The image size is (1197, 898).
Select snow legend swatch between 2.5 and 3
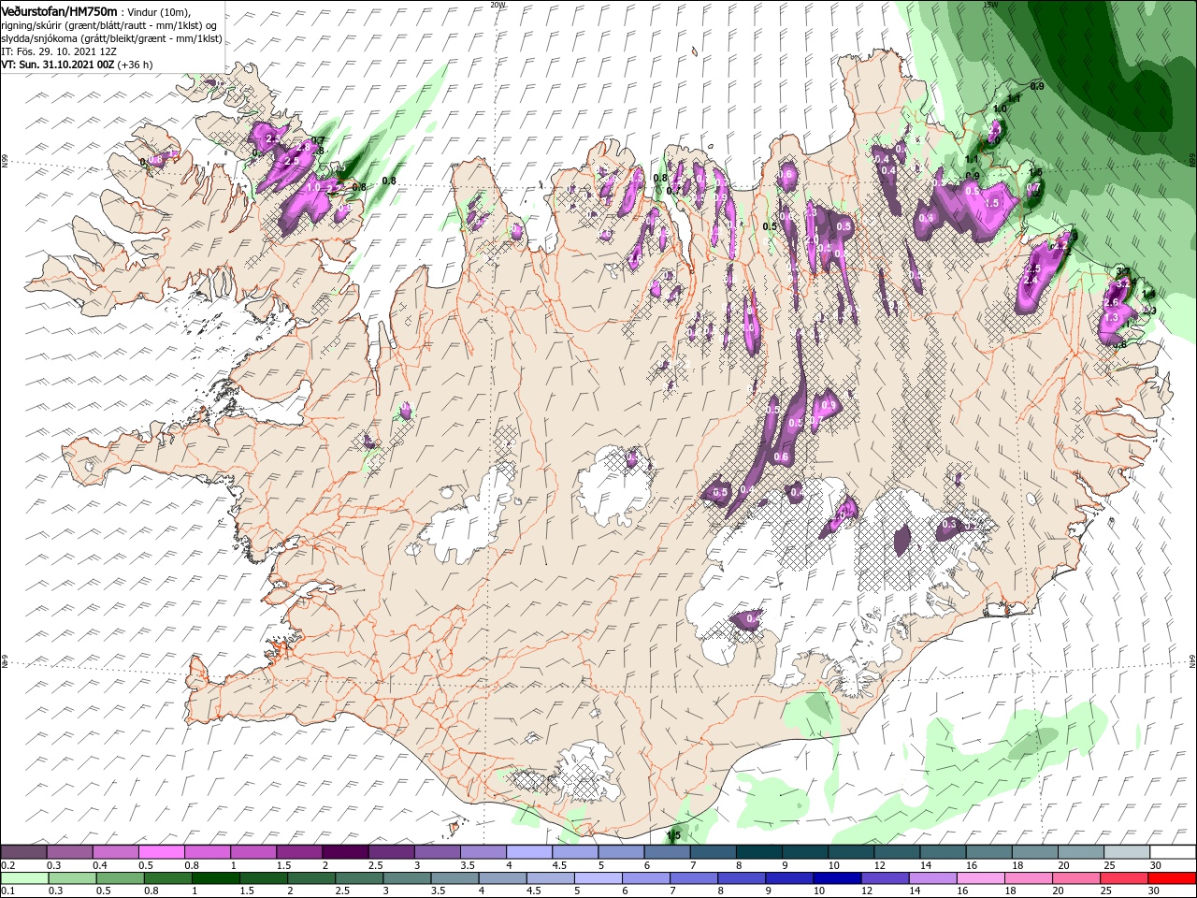[x=391, y=852]
